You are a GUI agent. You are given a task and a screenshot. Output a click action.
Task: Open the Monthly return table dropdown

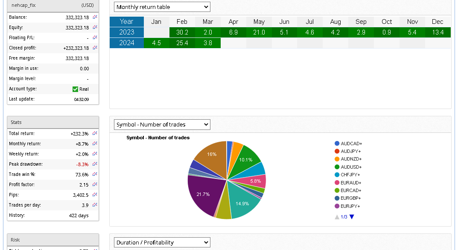[162, 7]
